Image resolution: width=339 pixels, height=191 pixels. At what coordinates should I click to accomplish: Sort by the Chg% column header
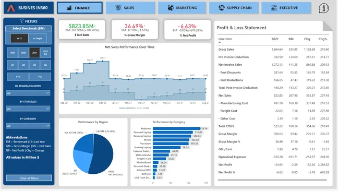[x=322, y=39]
